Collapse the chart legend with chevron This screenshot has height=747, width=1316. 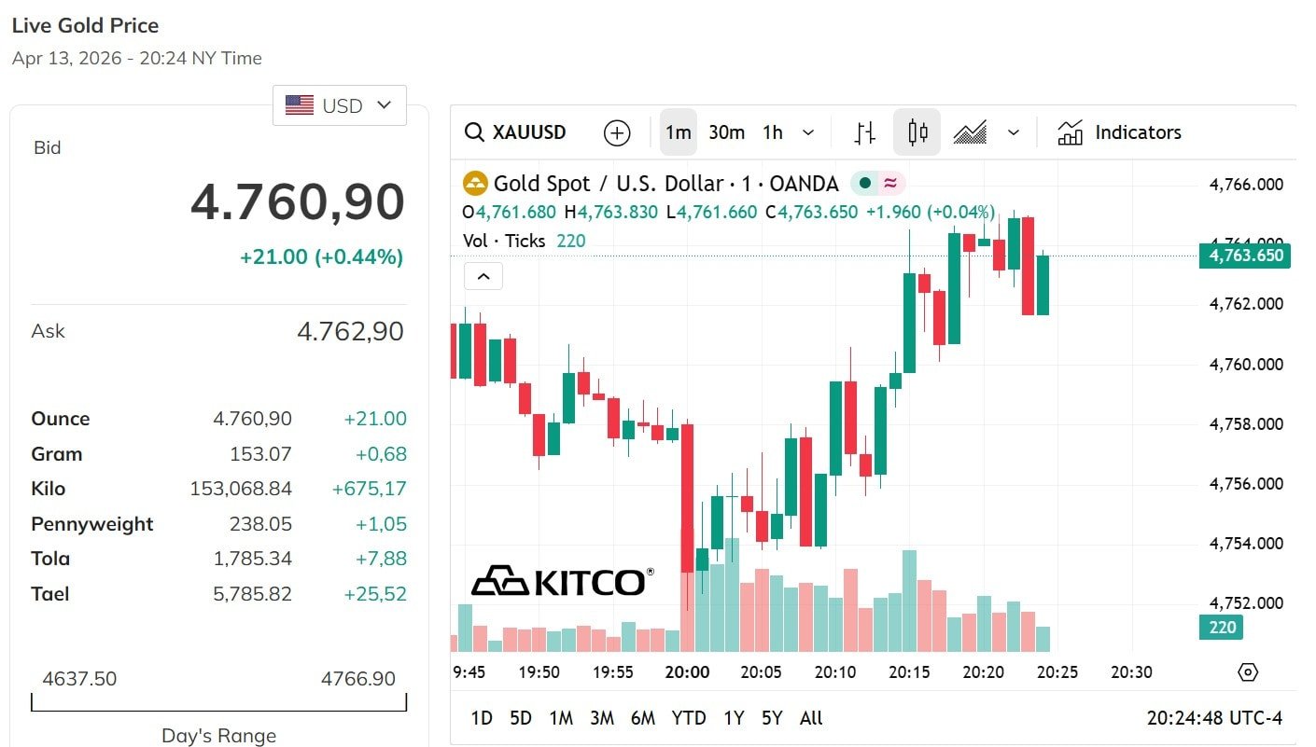click(483, 276)
